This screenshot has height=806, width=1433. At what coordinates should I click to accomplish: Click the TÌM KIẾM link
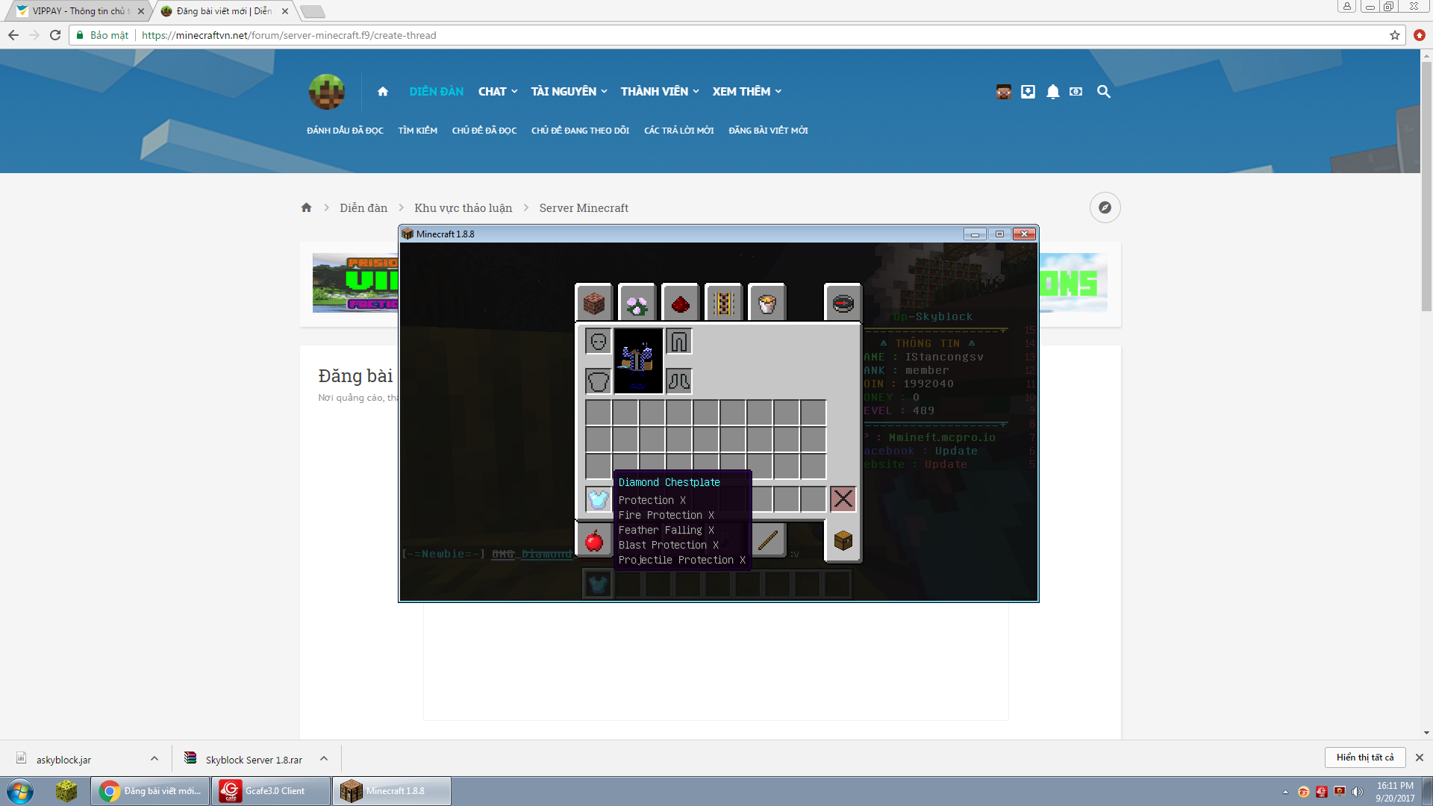coord(417,131)
